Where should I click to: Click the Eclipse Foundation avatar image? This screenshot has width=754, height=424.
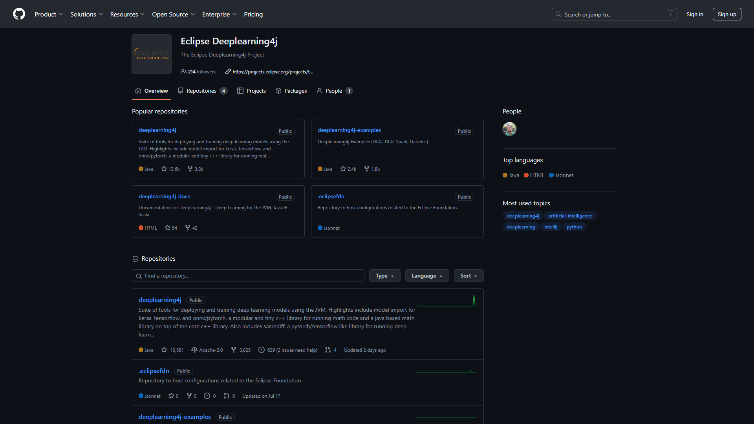click(x=152, y=54)
